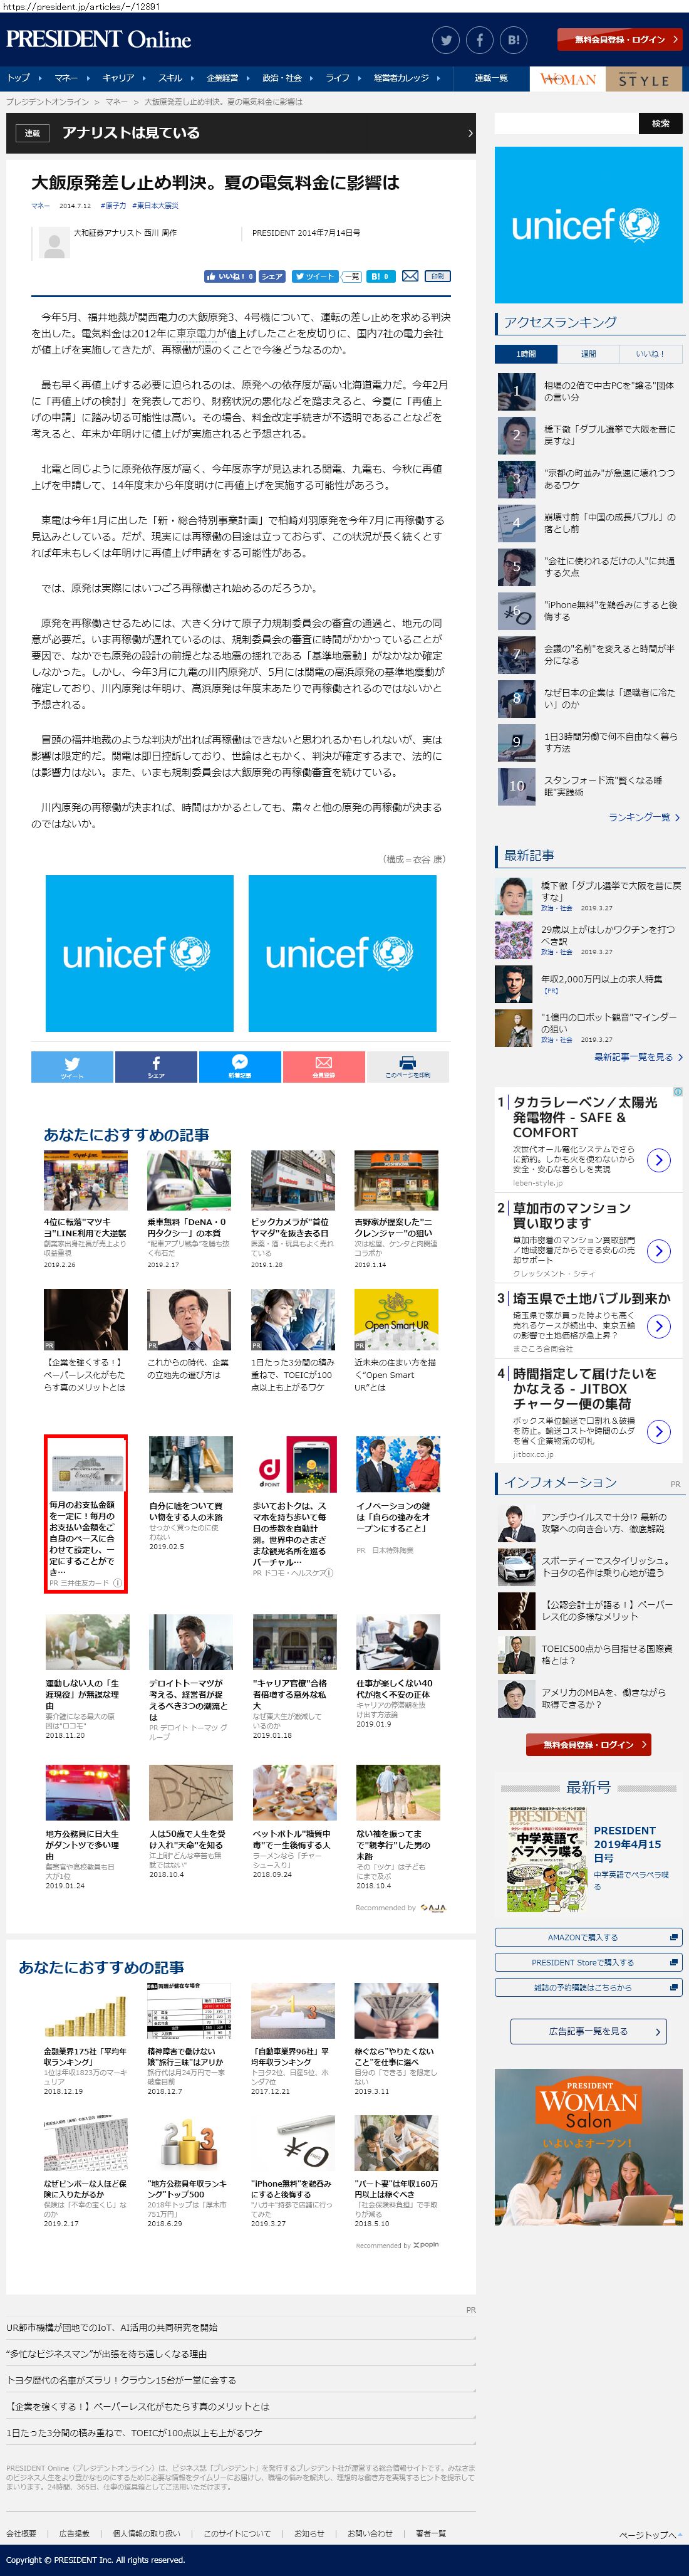Screen dimensions: 689x2576
Task: Click the circled arrow for the 埼玉県で土地バブル ad
Action: click(x=658, y=1326)
